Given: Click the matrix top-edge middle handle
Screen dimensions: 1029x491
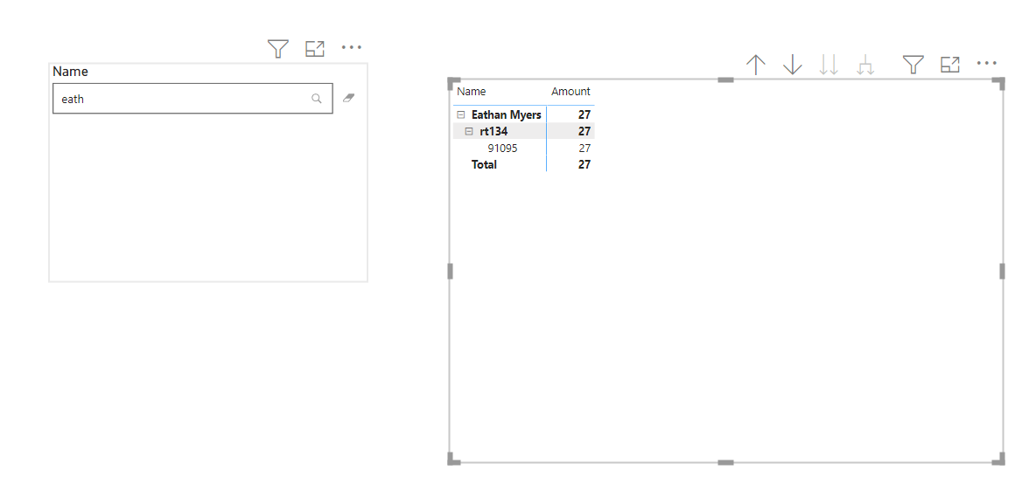Looking at the screenshot, I should (x=725, y=80).
